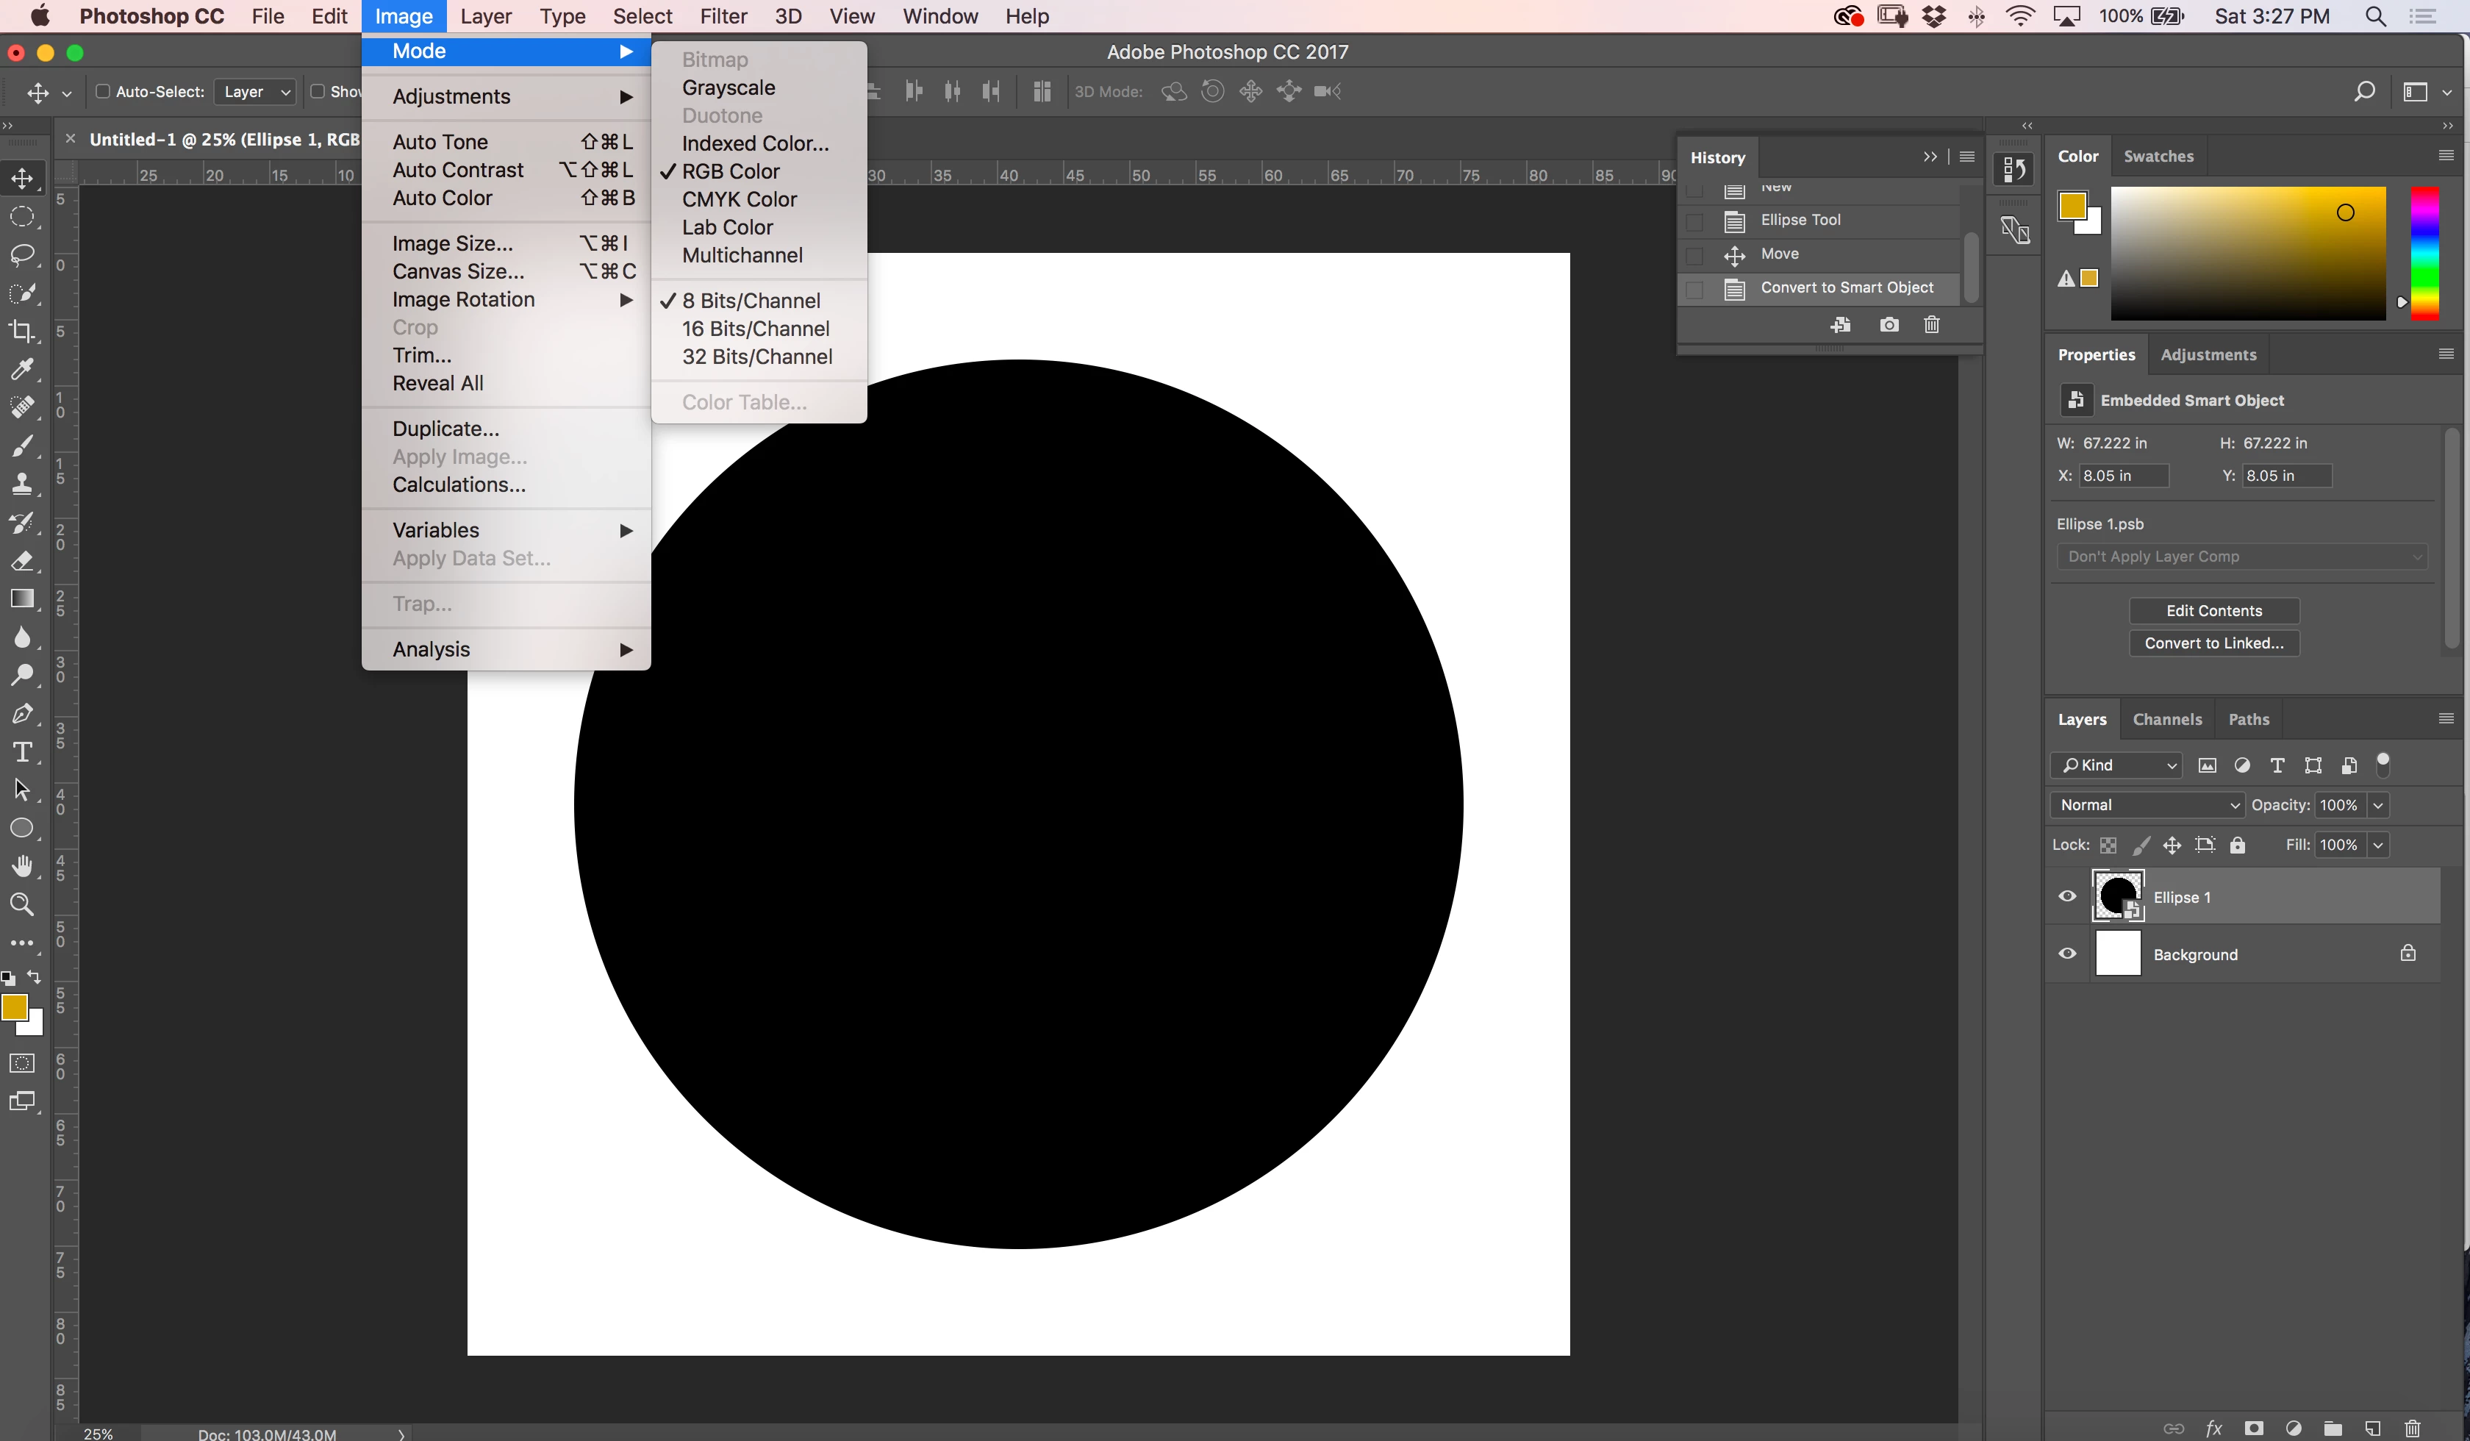Switch to the Channels tab

2166,718
